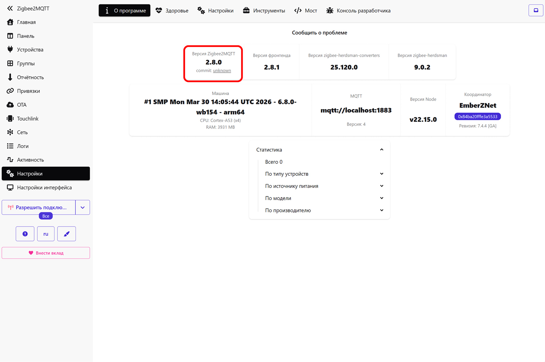Expand По модели
Image resolution: width=545 pixels, height=362 pixels.
[324, 198]
